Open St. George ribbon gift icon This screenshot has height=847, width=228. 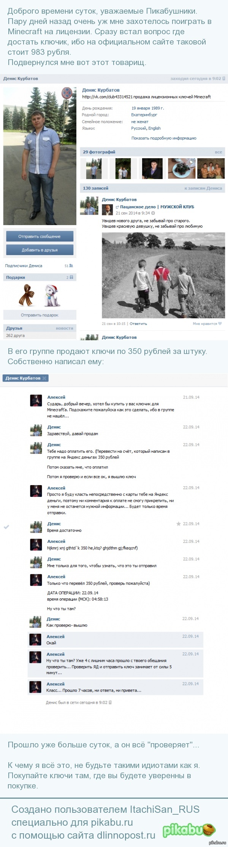click(26, 296)
